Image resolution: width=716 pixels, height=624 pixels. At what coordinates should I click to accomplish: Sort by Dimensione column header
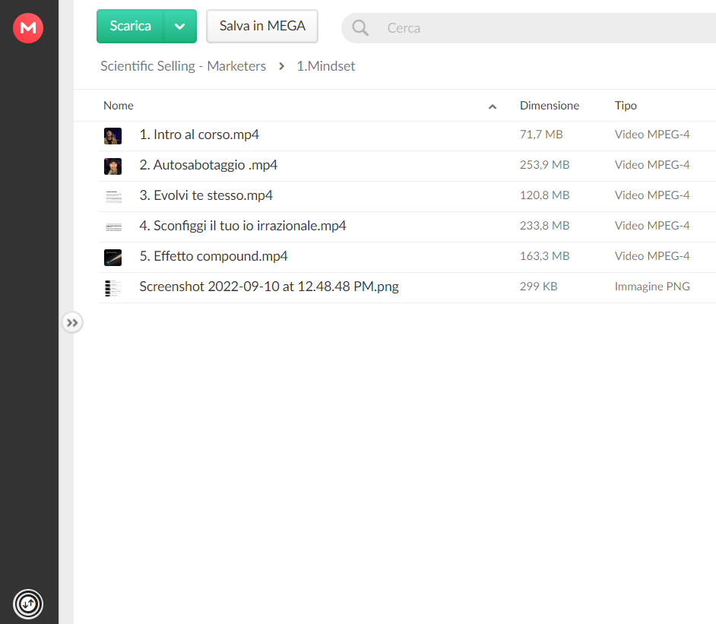pos(550,106)
